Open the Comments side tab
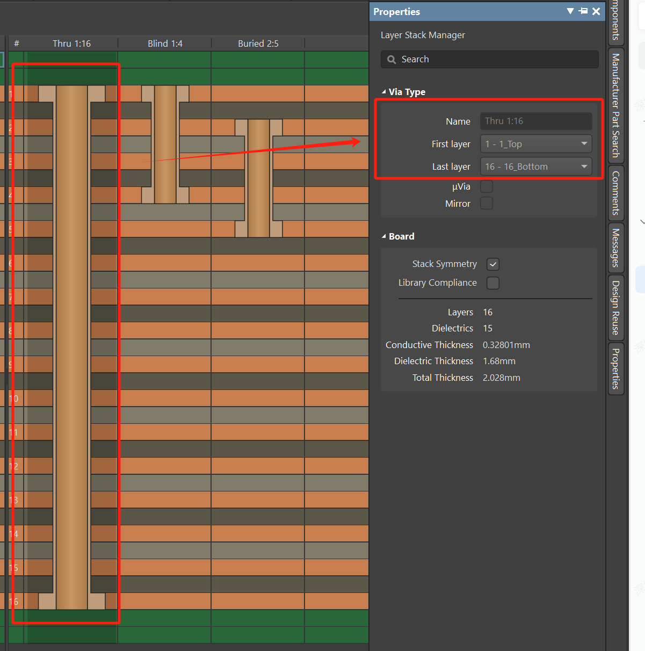This screenshot has width=645, height=651. click(x=615, y=193)
